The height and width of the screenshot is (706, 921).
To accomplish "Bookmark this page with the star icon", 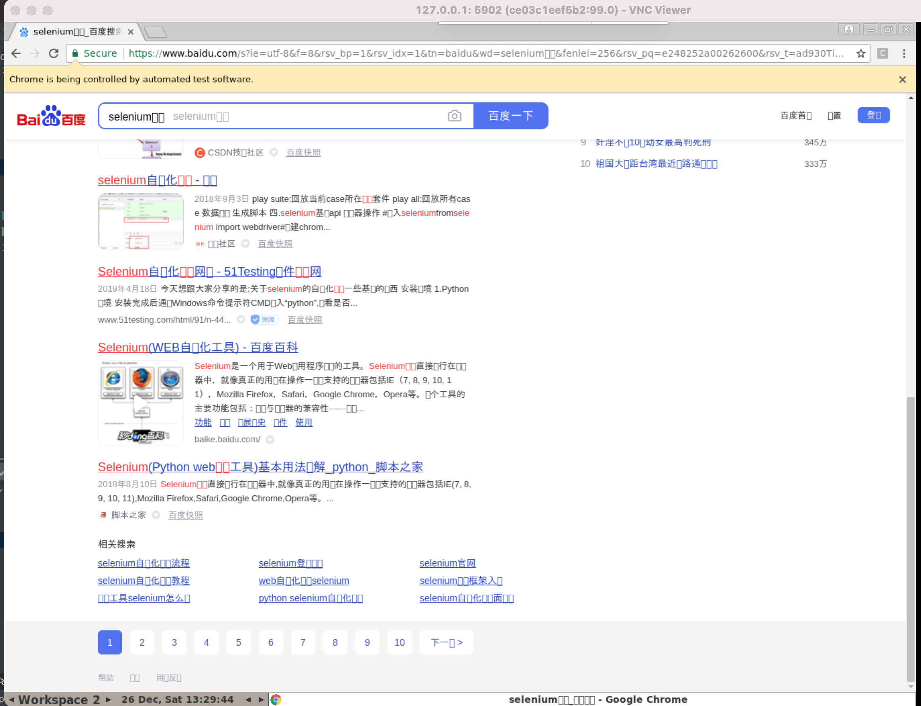I will (x=861, y=53).
